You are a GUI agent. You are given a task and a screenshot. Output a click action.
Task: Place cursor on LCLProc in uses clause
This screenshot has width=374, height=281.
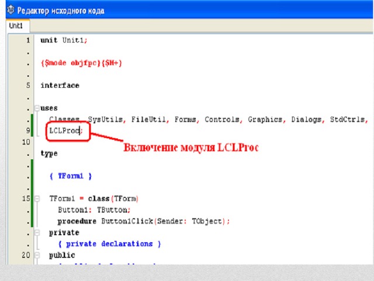pos(64,131)
